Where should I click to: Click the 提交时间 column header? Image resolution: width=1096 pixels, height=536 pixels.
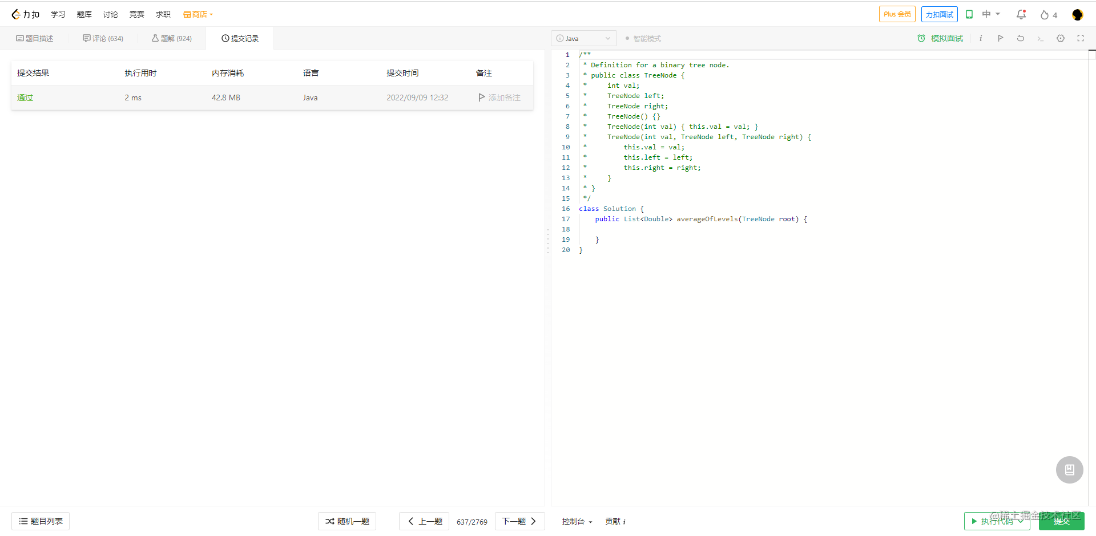point(402,73)
